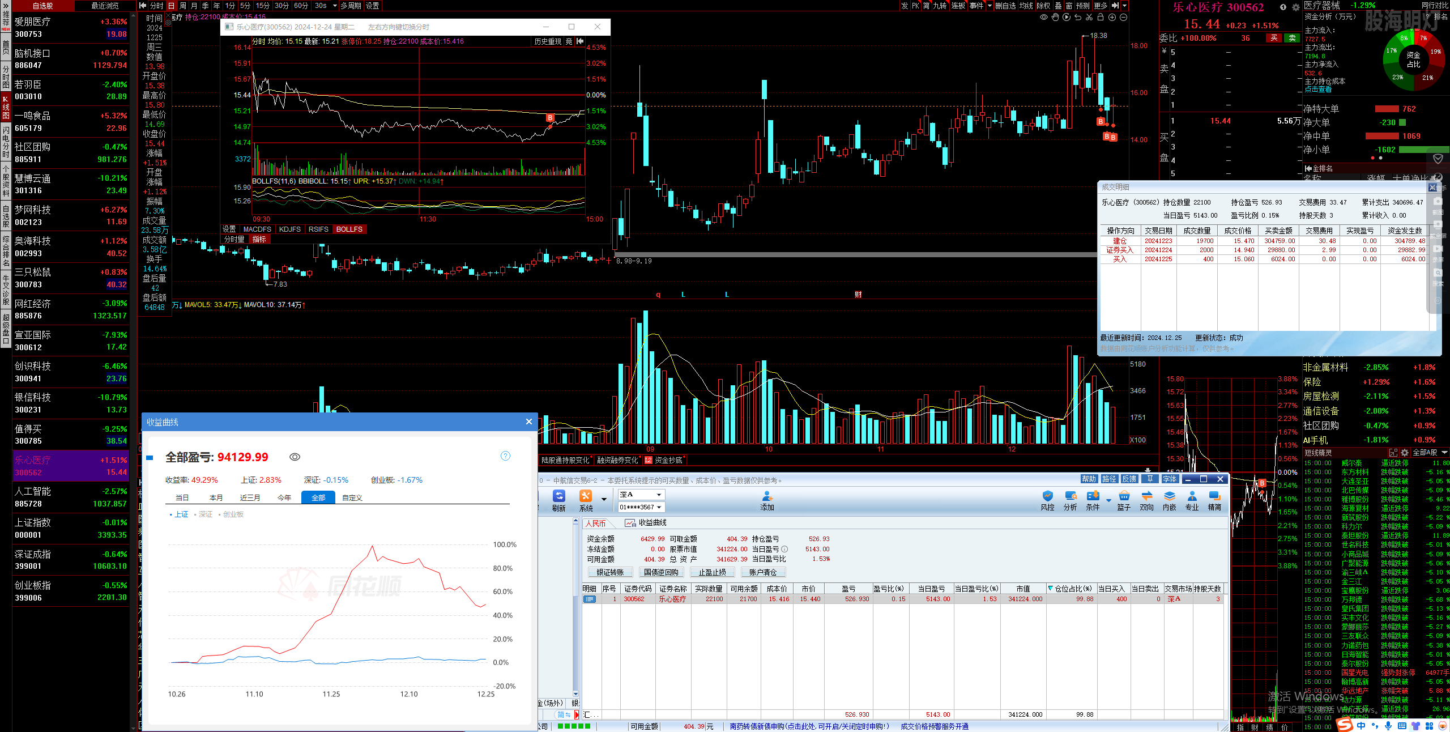Toggle the eye visibility icon on chart toolbar
This screenshot has height=732, width=1450.
point(1044,18)
